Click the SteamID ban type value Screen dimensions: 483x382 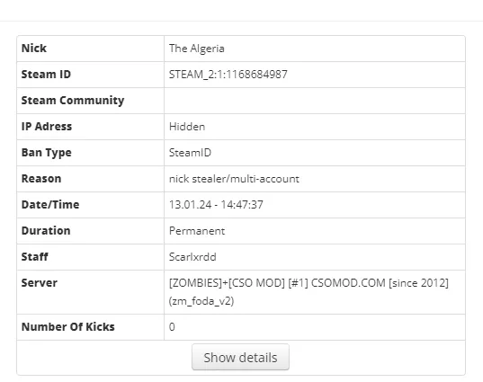[190, 153]
